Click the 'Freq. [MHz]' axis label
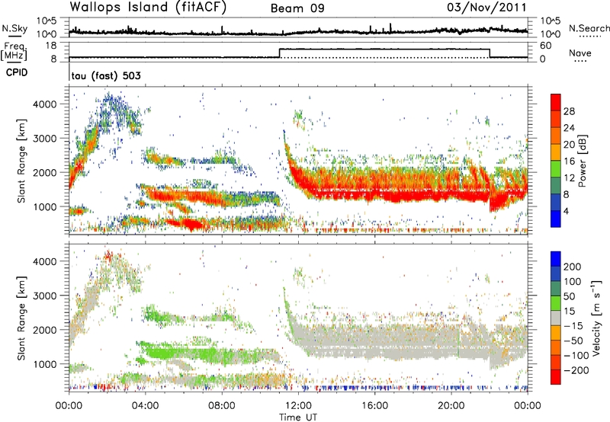This screenshot has height=422, width=610. click(14, 52)
